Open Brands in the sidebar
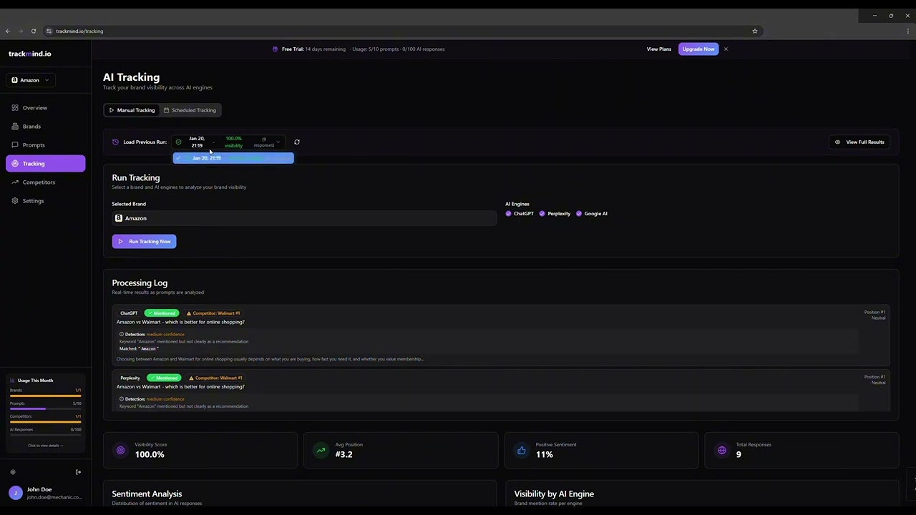The width and height of the screenshot is (916, 515). 45,127
